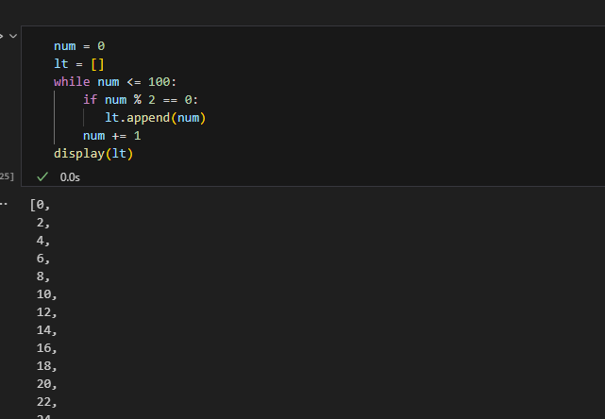
Task: Click the output value 10
Action: [x=44, y=294]
